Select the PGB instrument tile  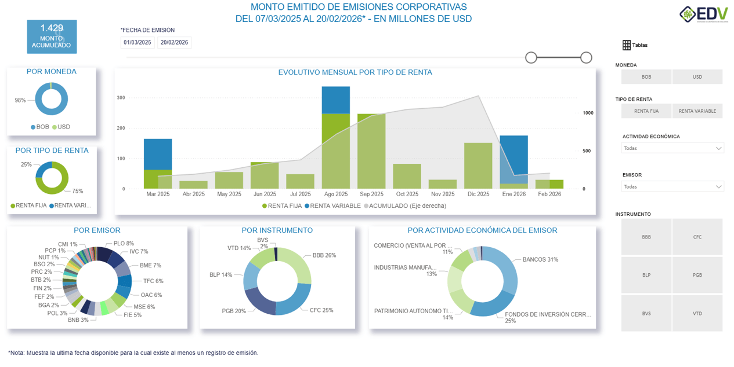click(x=697, y=275)
